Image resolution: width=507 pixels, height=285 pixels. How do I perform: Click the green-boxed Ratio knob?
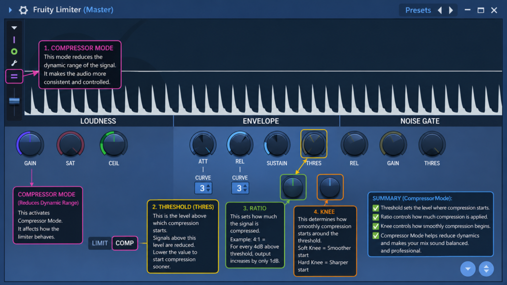[293, 187]
